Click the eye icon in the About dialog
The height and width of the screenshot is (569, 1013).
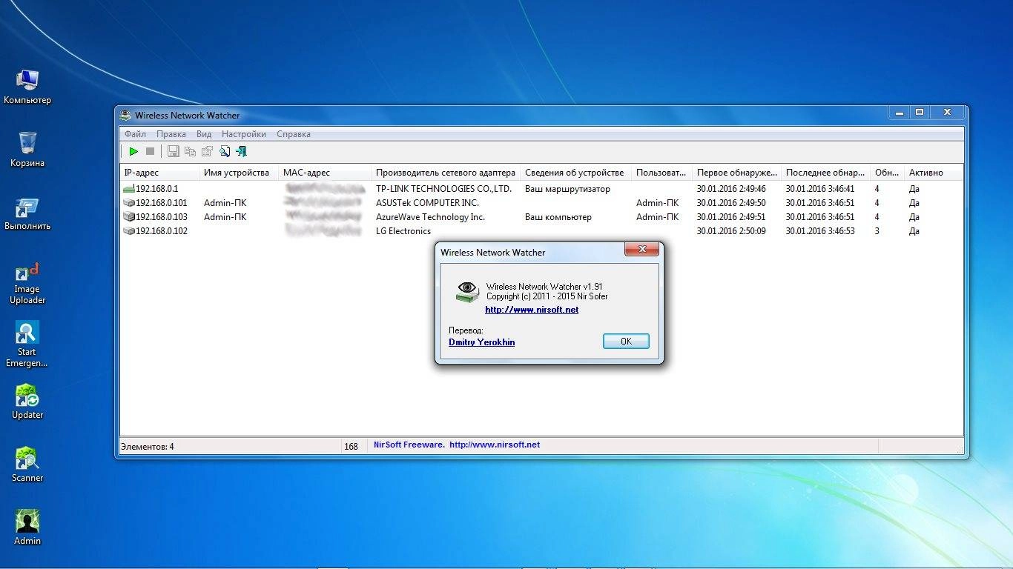pyautogui.click(x=467, y=292)
